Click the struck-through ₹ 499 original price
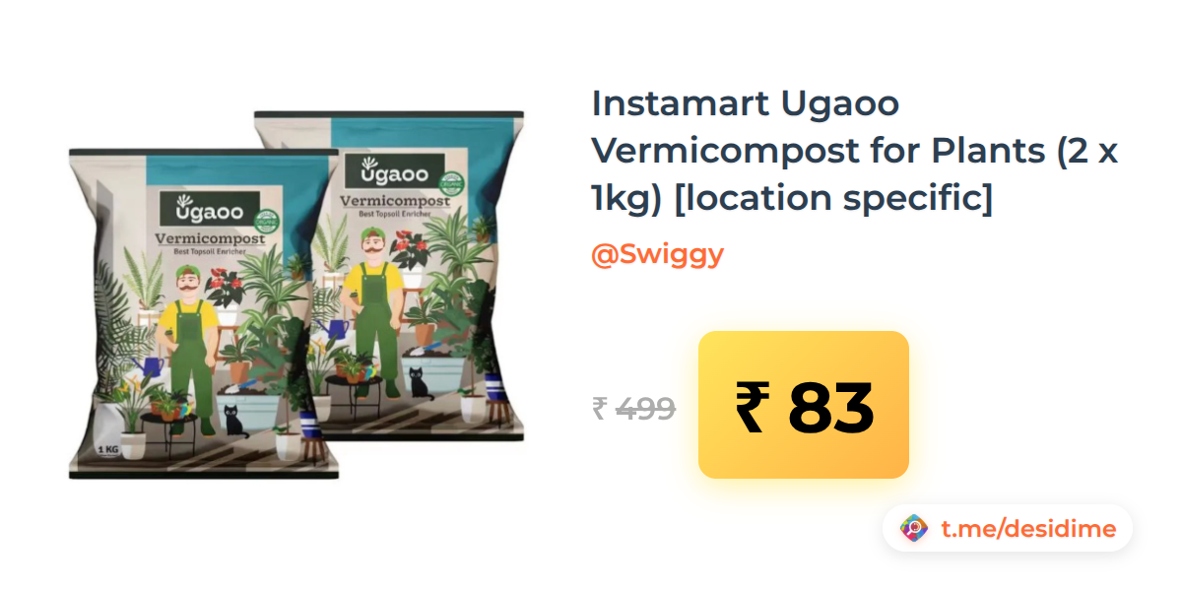Viewport: 1182px width, 591px height. [633, 408]
